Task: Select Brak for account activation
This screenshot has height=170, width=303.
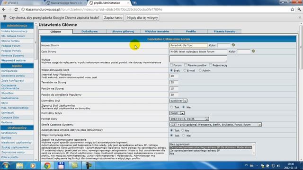Action: point(171,70)
